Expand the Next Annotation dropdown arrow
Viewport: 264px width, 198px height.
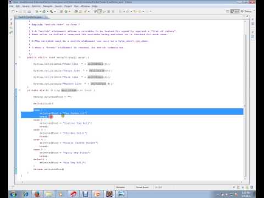click(124, 12)
